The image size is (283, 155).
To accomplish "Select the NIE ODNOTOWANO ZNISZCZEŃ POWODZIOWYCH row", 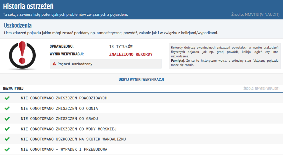I will [64, 98].
